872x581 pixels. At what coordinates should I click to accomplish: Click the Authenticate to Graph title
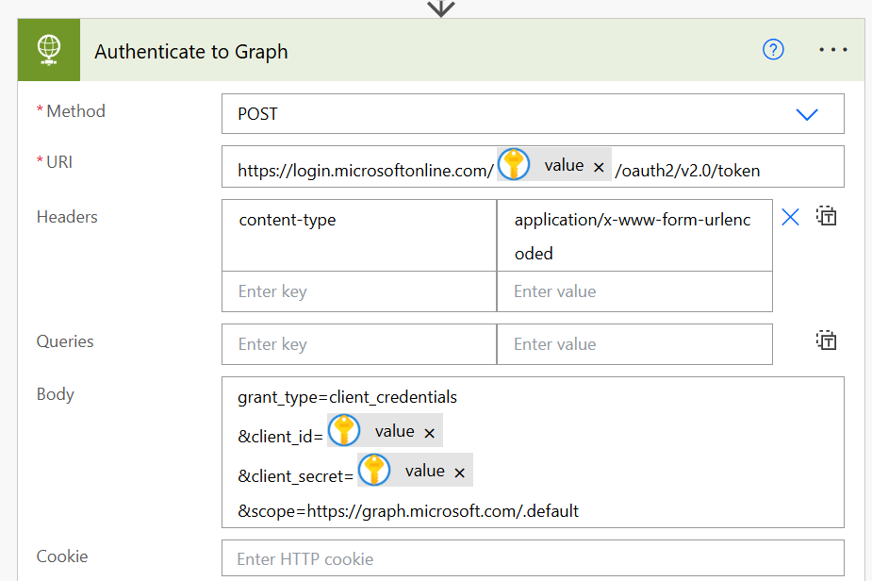(191, 51)
